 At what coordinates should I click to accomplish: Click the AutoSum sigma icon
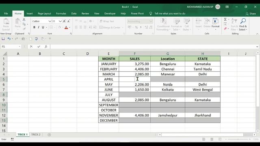tap(225, 19)
